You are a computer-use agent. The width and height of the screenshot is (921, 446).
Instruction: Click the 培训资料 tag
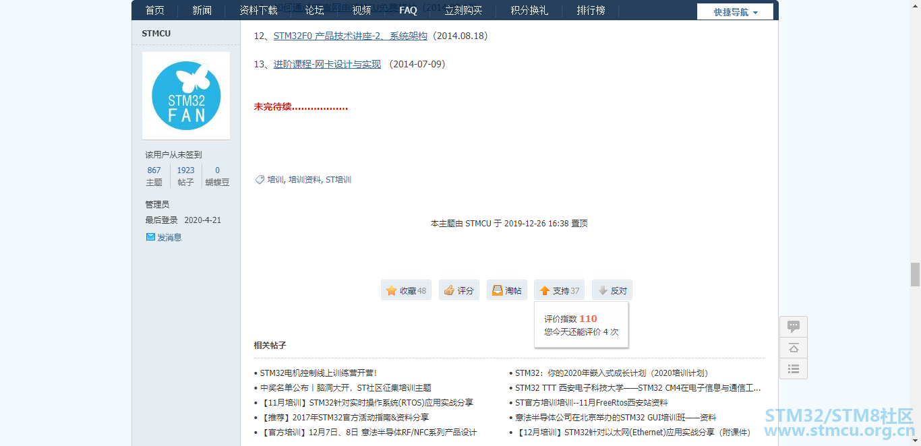[305, 180]
